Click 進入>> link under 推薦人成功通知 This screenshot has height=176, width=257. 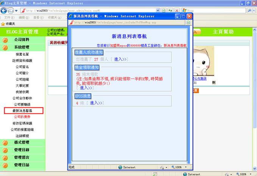(x=121, y=59)
